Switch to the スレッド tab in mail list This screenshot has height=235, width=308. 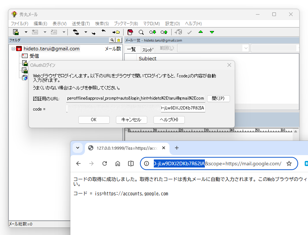click(x=148, y=49)
